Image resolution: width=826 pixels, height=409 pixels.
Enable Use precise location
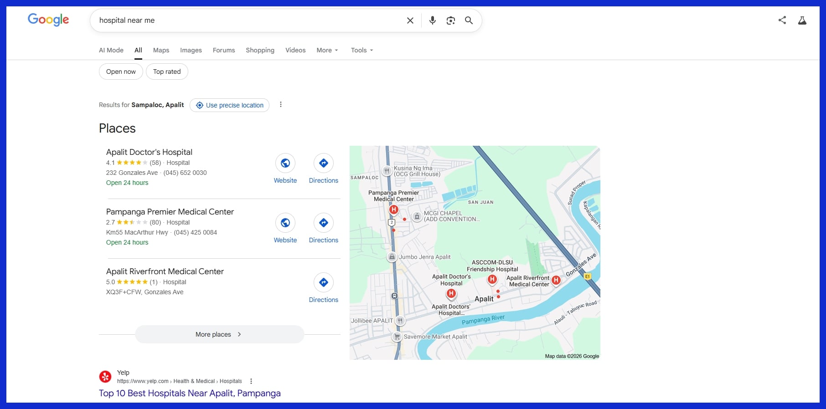click(229, 105)
